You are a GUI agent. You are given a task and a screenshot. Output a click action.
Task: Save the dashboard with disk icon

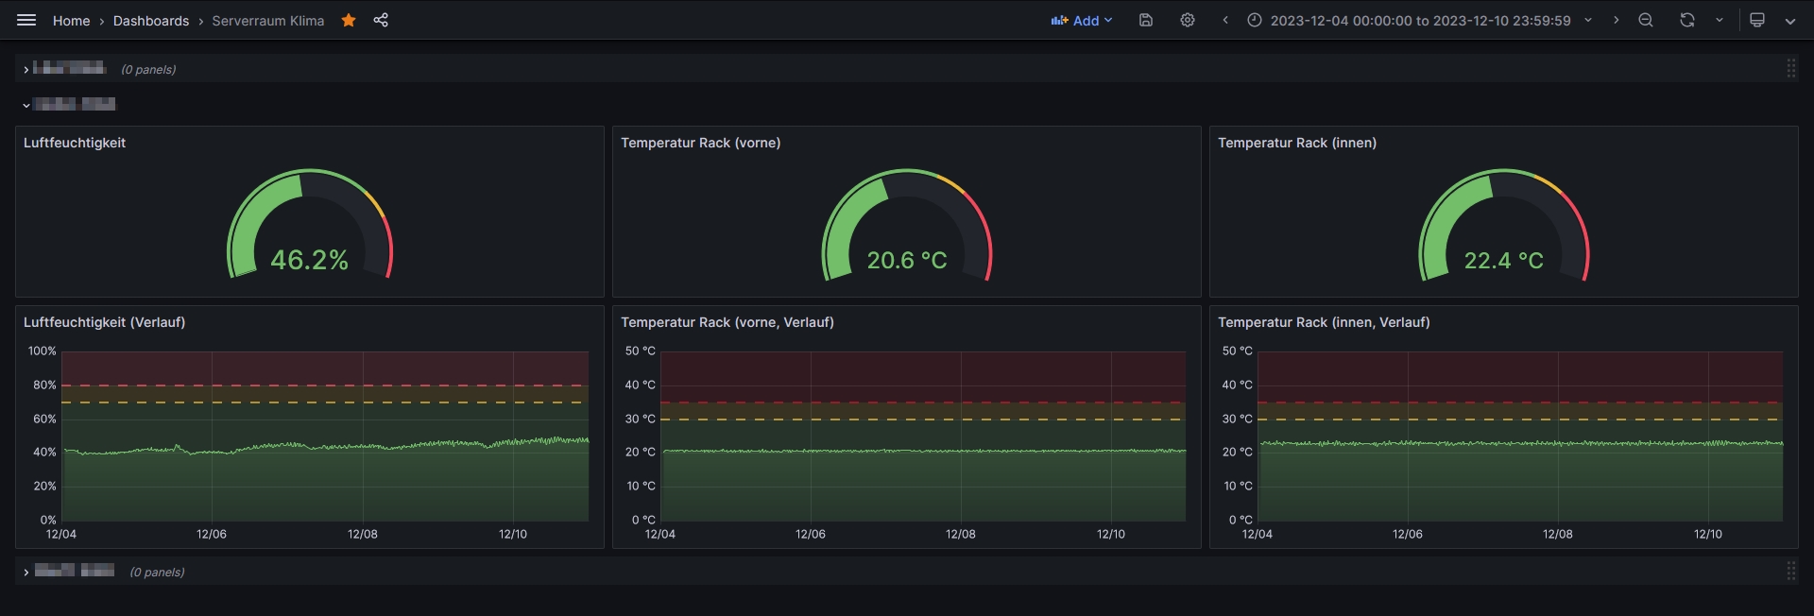[1146, 20]
